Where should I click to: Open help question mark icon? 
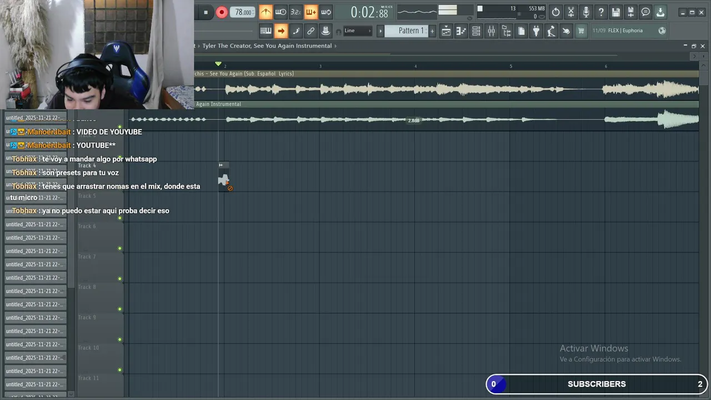pyautogui.click(x=600, y=12)
